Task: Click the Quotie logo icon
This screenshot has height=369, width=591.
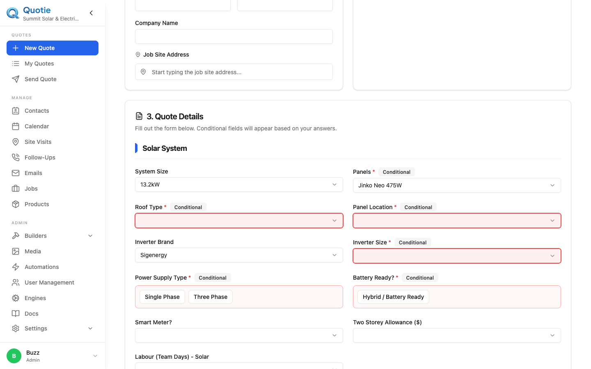Action: [13, 13]
